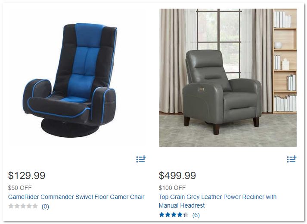307x224 pixels.
Task: Open the gamer chair's (0) review count
Action: click(x=45, y=206)
